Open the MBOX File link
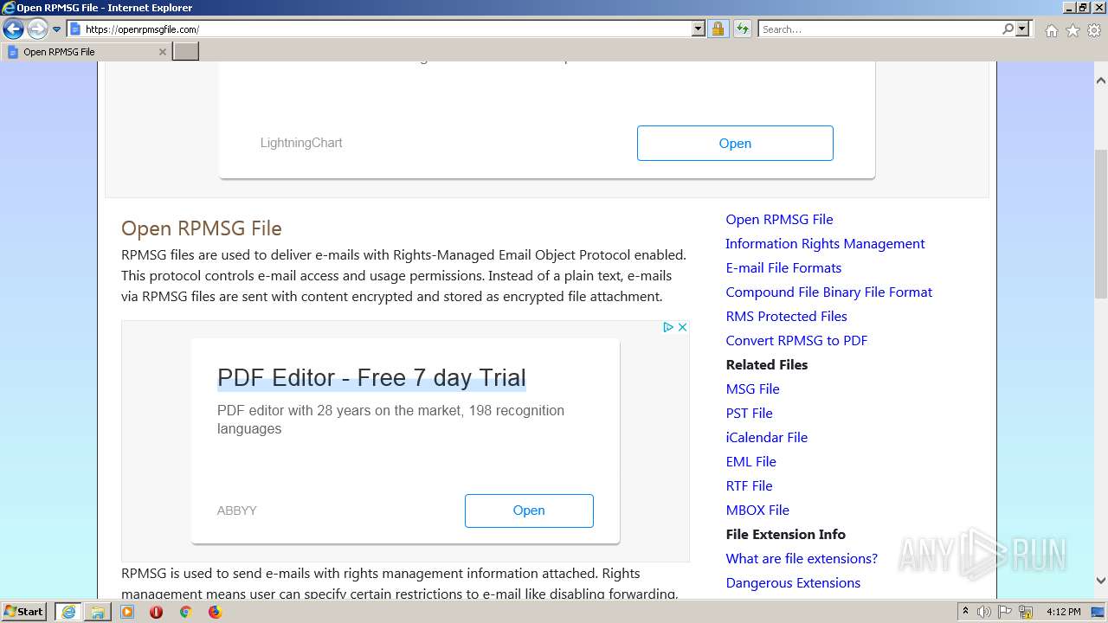 tap(757, 511)
